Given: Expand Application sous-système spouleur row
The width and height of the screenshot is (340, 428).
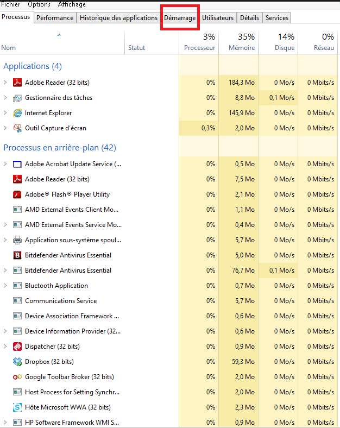Looking at the screenshot, I should pyautogui.click(x=5, y=240).
